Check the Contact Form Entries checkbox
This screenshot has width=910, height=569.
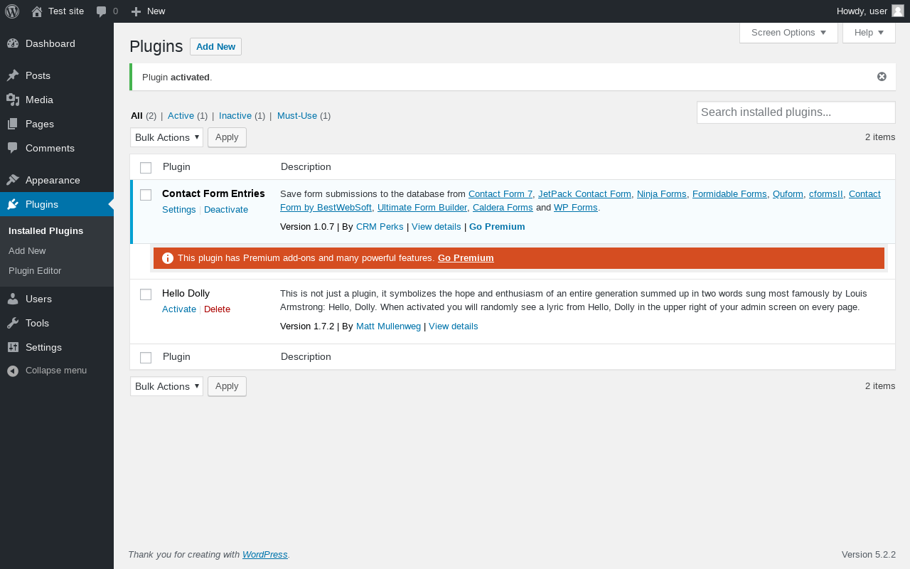pos(146,195)
